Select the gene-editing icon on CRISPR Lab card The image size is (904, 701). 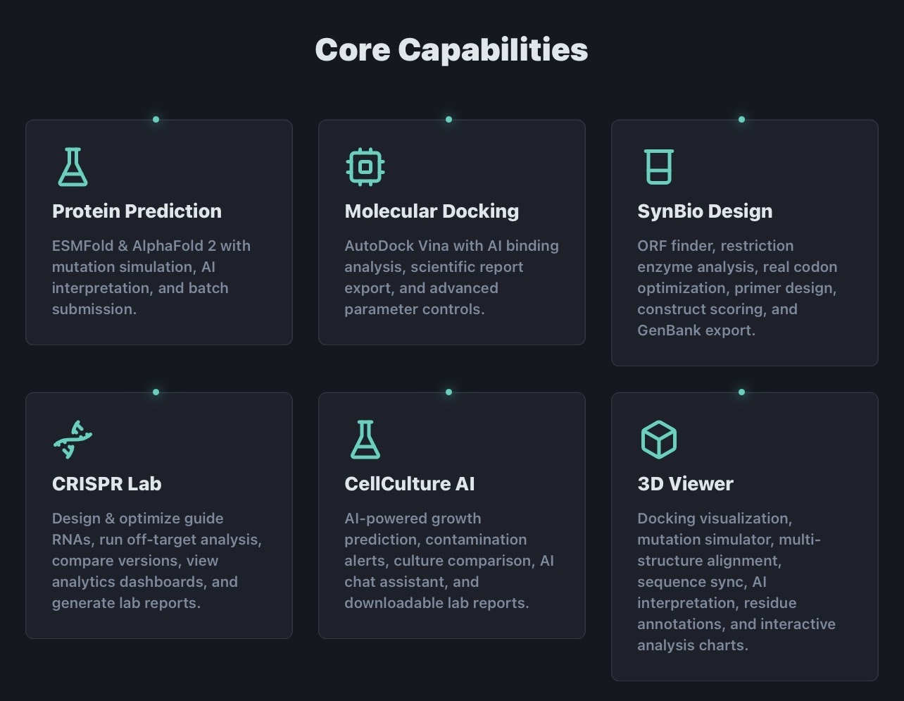pos(73,439)
